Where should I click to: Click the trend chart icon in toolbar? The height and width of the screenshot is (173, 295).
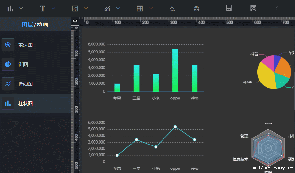click(108, 8)
